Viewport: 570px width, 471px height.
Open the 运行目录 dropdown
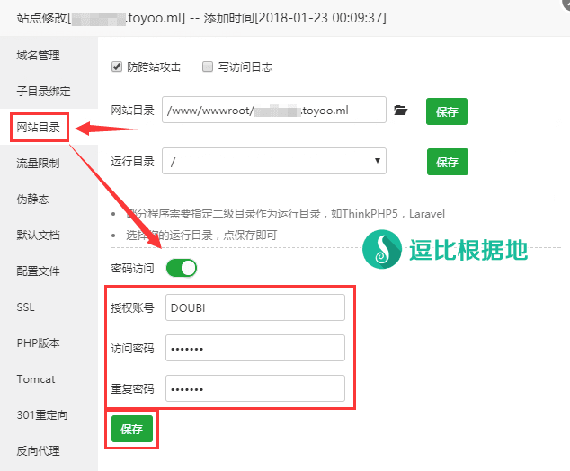coord(274,162)
